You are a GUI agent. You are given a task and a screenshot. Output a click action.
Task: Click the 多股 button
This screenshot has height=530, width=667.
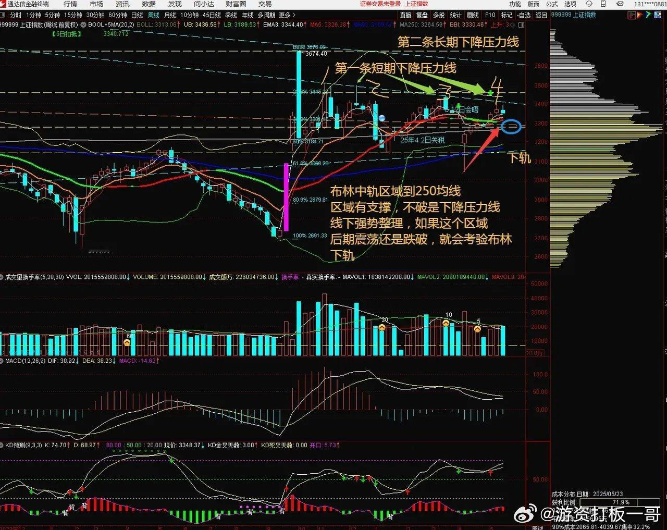click(439, 15)
